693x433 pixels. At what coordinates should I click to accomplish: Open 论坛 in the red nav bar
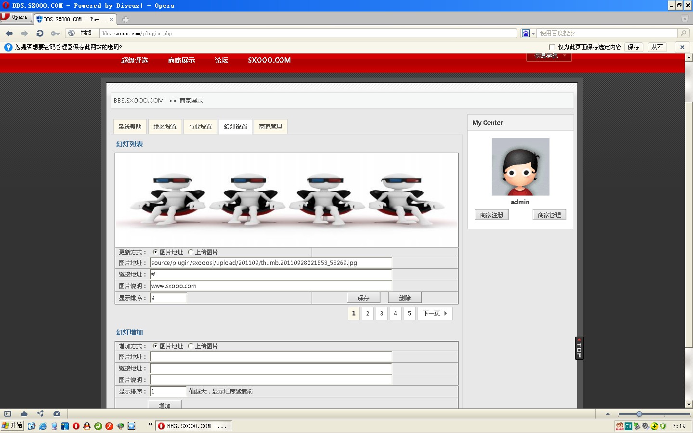tap(222, 60)
